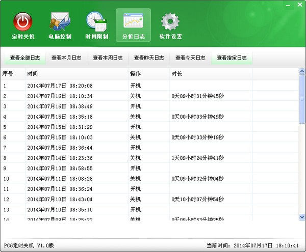Click 开机 in row 1

[x=136, y=86]
